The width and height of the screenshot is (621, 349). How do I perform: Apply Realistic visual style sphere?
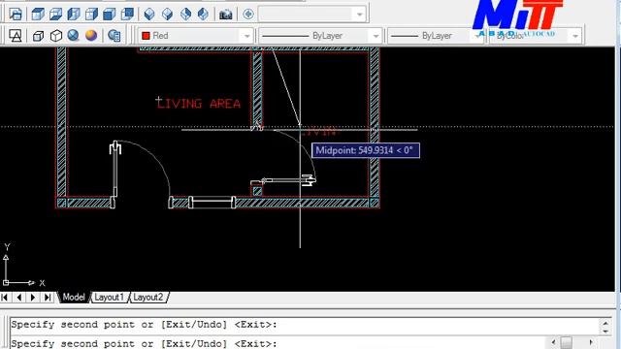coord(74,36)
